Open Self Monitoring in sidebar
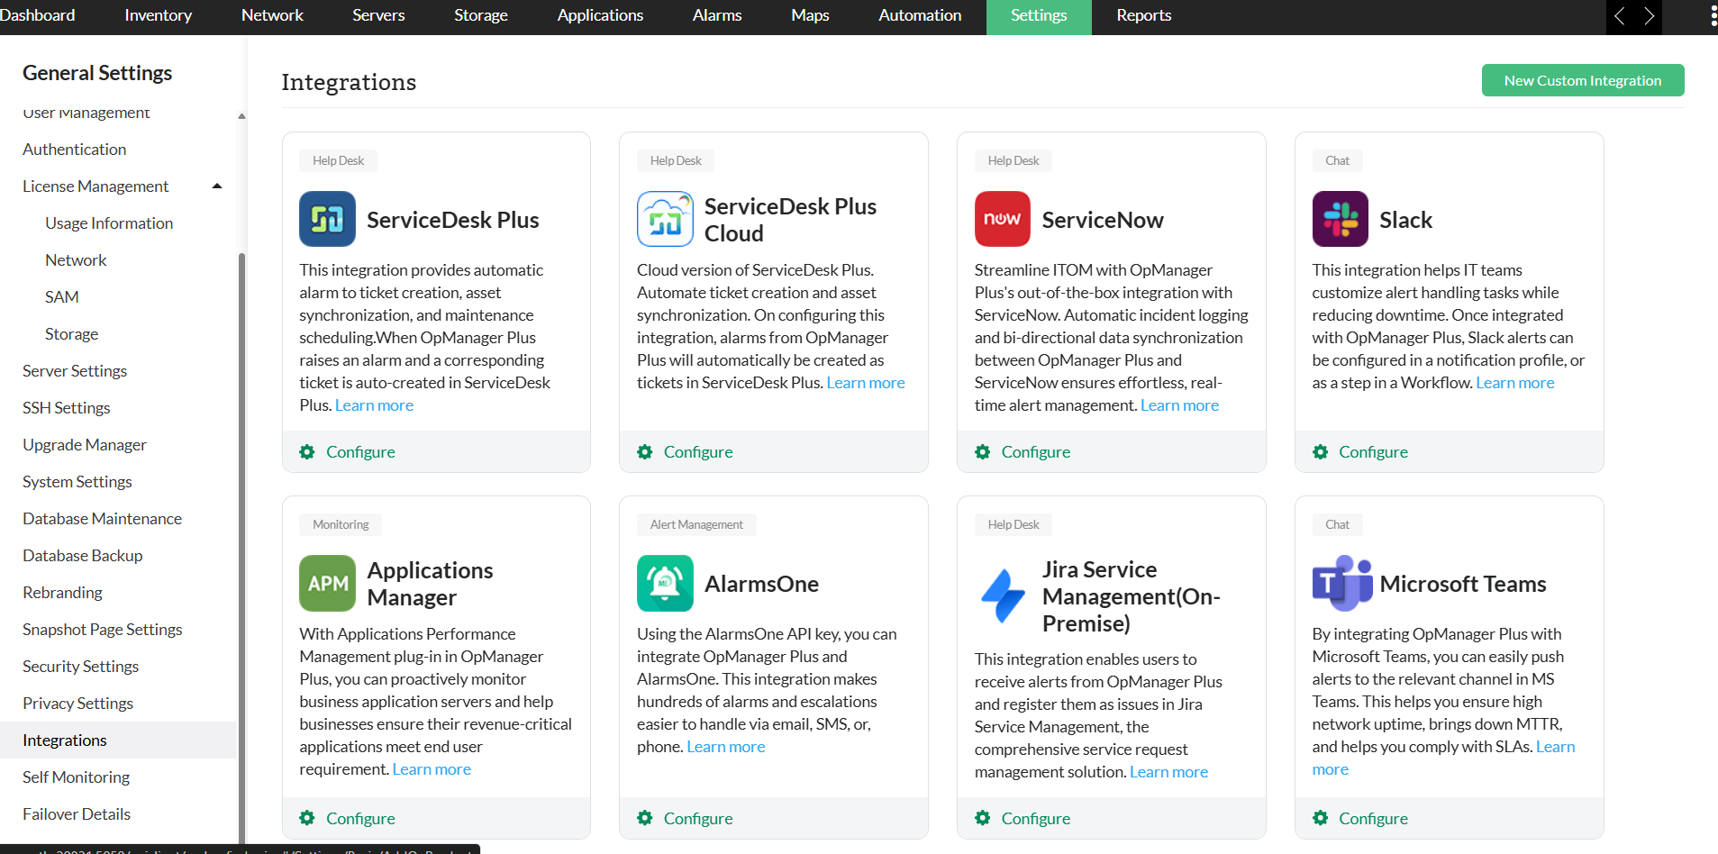The height and width of the screenshot is (854, 1718). [77, 777]
